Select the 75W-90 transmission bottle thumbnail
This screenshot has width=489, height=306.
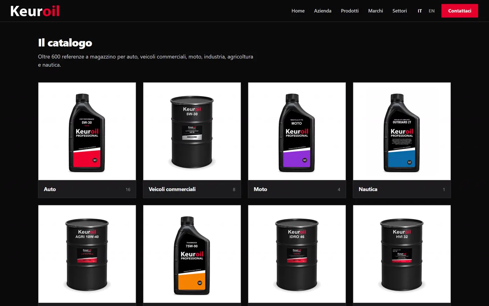[192, 254]
